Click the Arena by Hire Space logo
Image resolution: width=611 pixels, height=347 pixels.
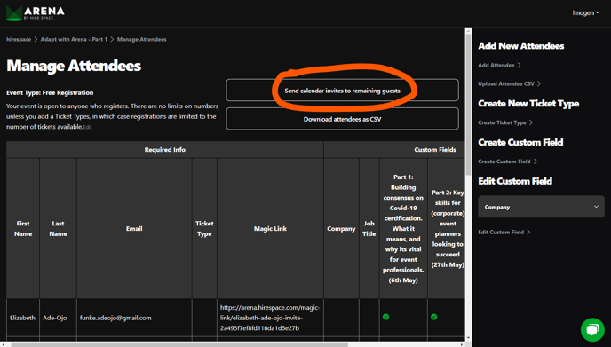[36, 13]
